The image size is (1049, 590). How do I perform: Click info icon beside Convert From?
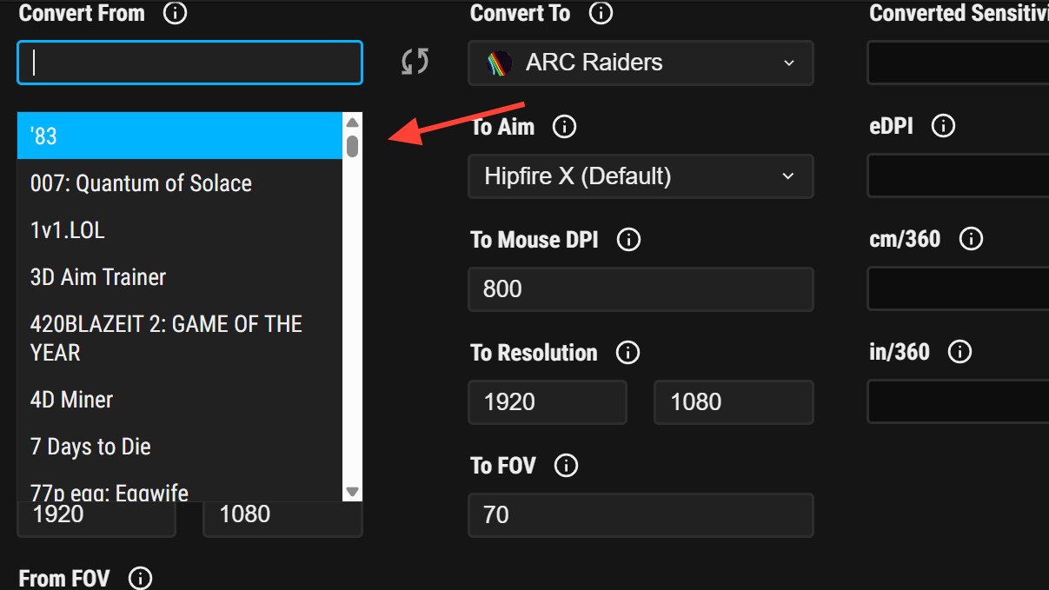pyautogui.click(x=176, y=13)
